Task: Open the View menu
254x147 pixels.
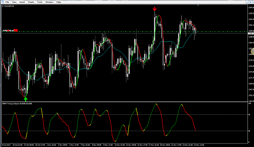Action: click(x=14, y=2)
